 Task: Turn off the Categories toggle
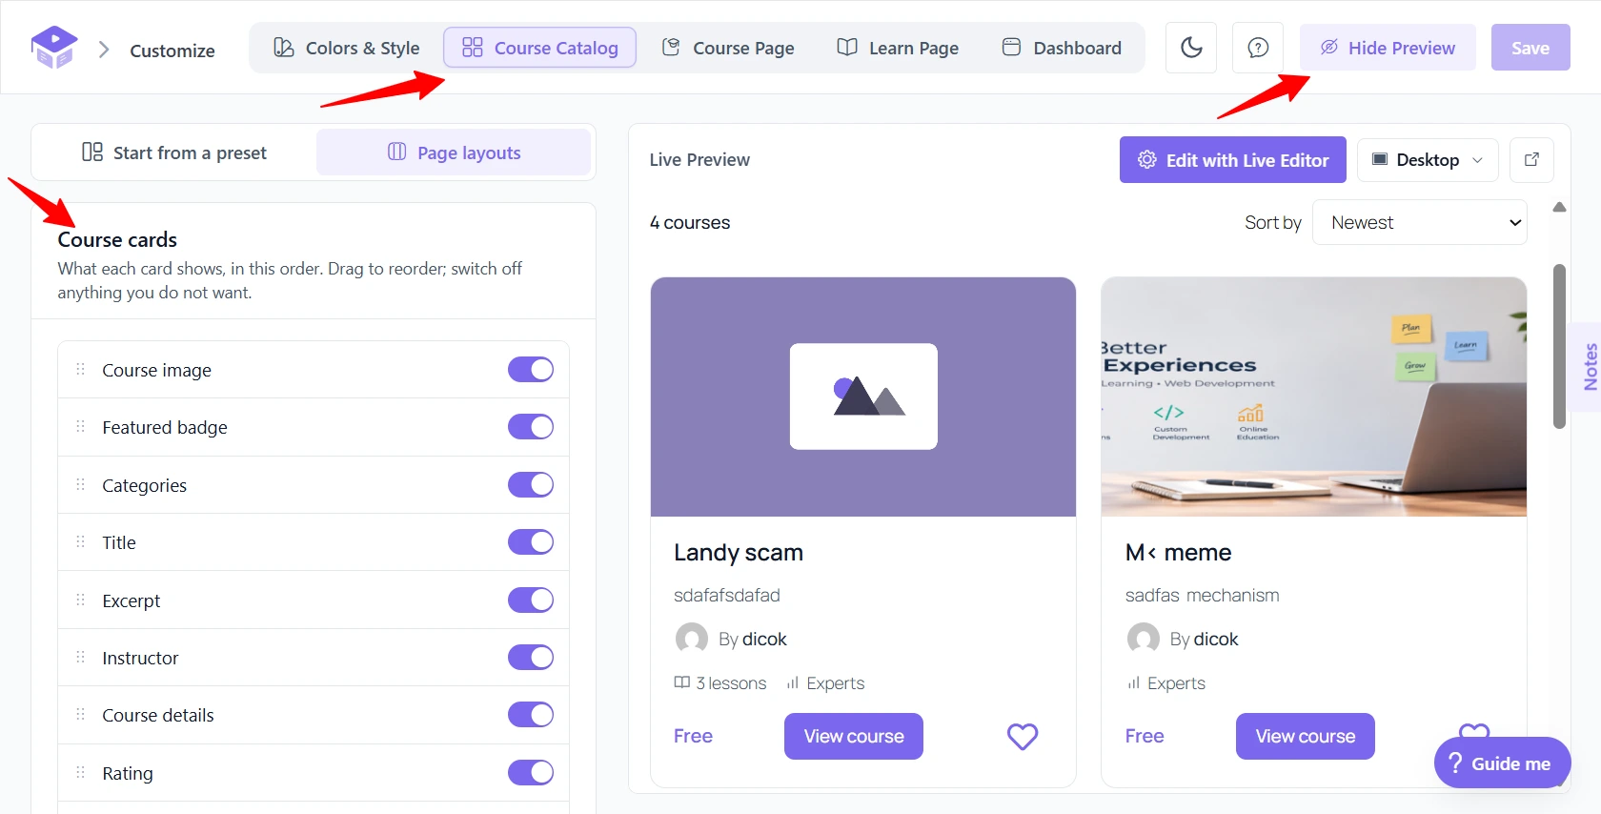click(x=531, y=484)
